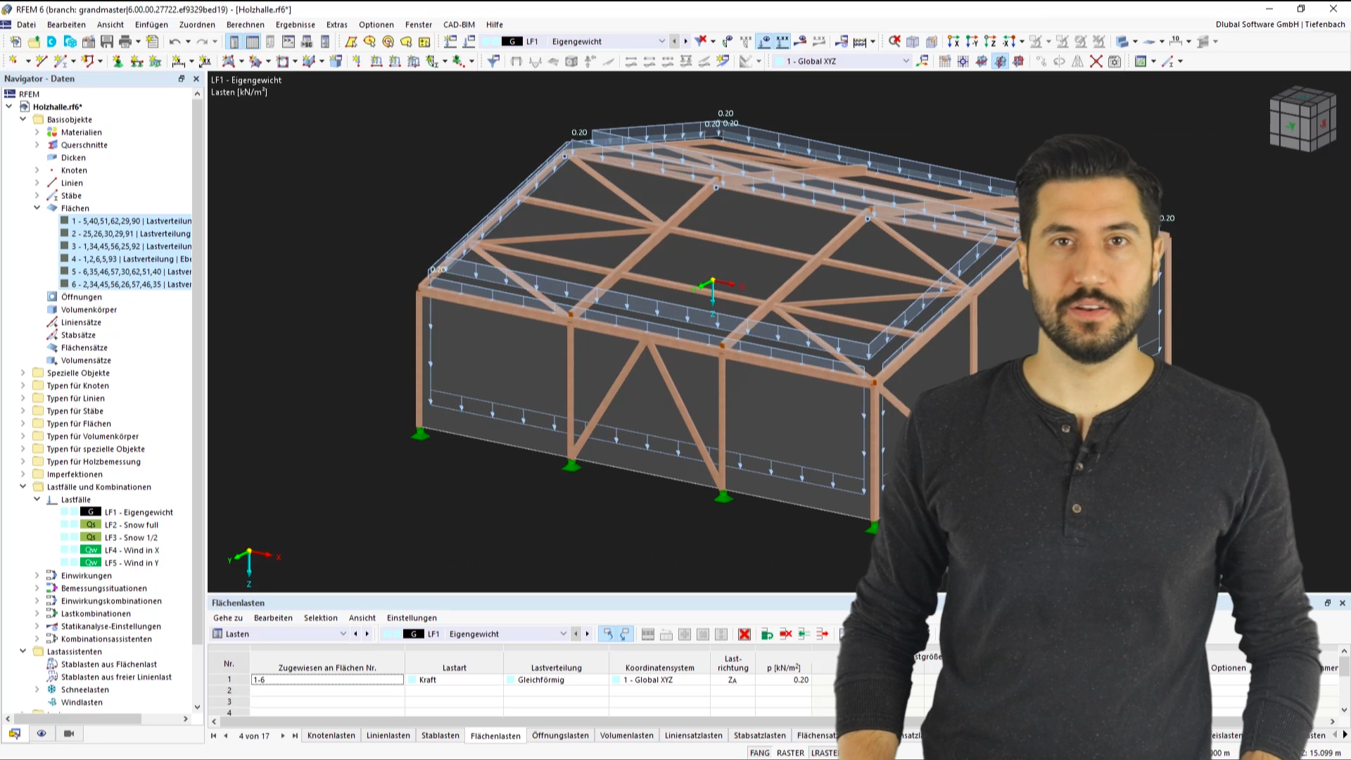Screen dimensions: 1351x760
Task: Click the p [kN/m²] value 0.20
Action: (800, 679)
